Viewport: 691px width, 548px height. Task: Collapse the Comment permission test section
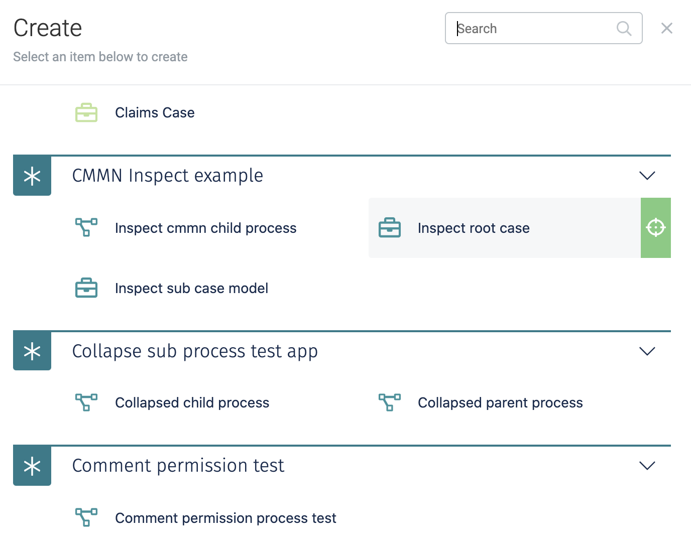click(x=647, y=466)
